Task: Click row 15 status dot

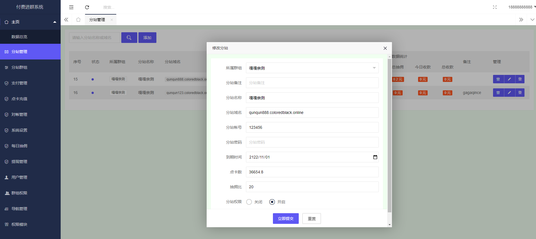Action: click(93, 79)
